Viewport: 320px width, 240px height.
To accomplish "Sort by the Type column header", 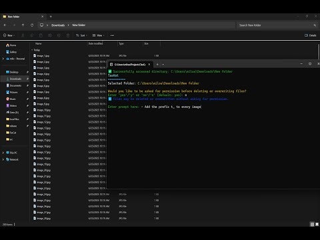I will [x=121, y=43].
